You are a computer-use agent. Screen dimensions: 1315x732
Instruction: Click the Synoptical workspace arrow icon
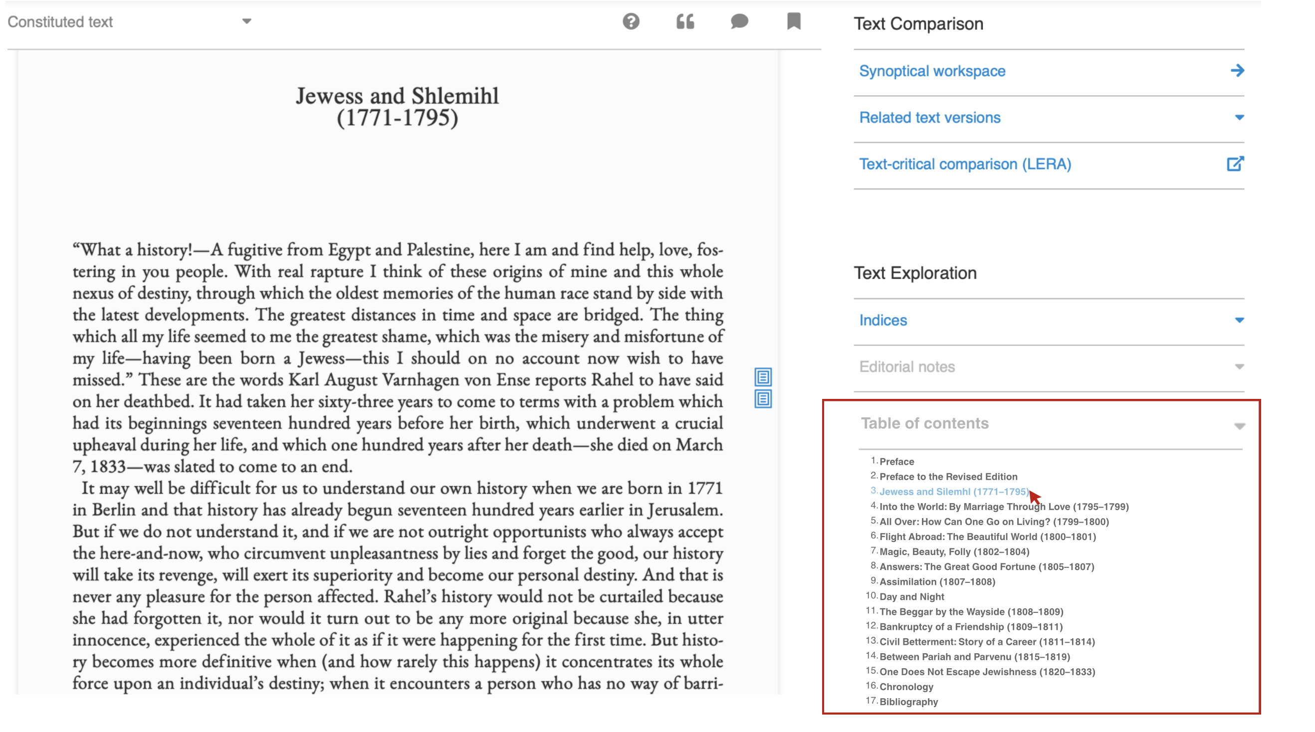coord(1237,70)
